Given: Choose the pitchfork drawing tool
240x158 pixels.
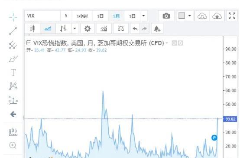Looking at the screenshot, I should tap(13, 45).
